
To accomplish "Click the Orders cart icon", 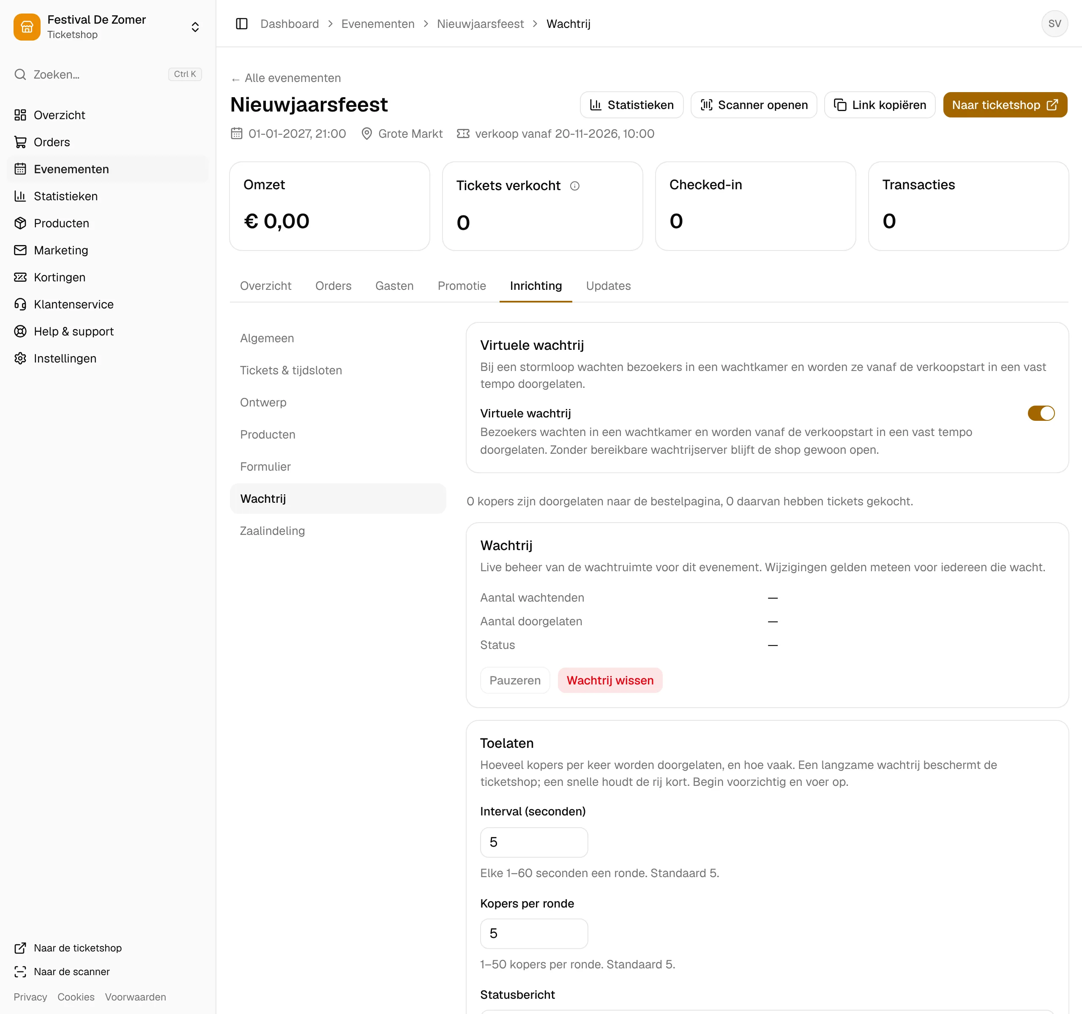I will (20, 142).
